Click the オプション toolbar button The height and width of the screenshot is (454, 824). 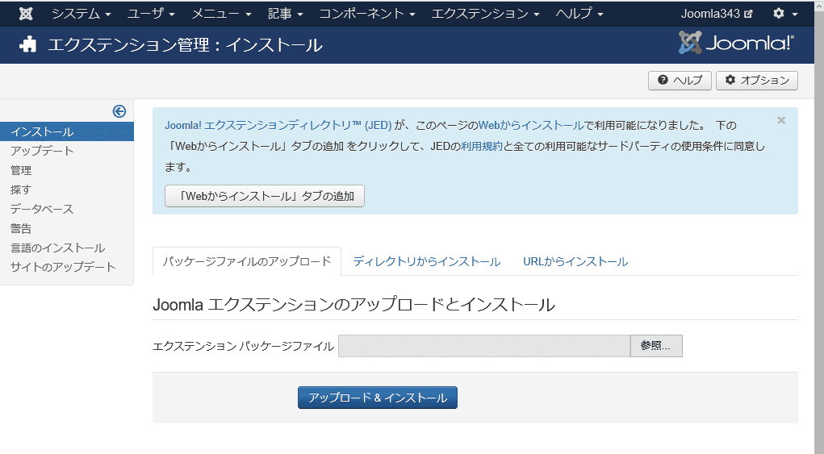coord(757,81)
